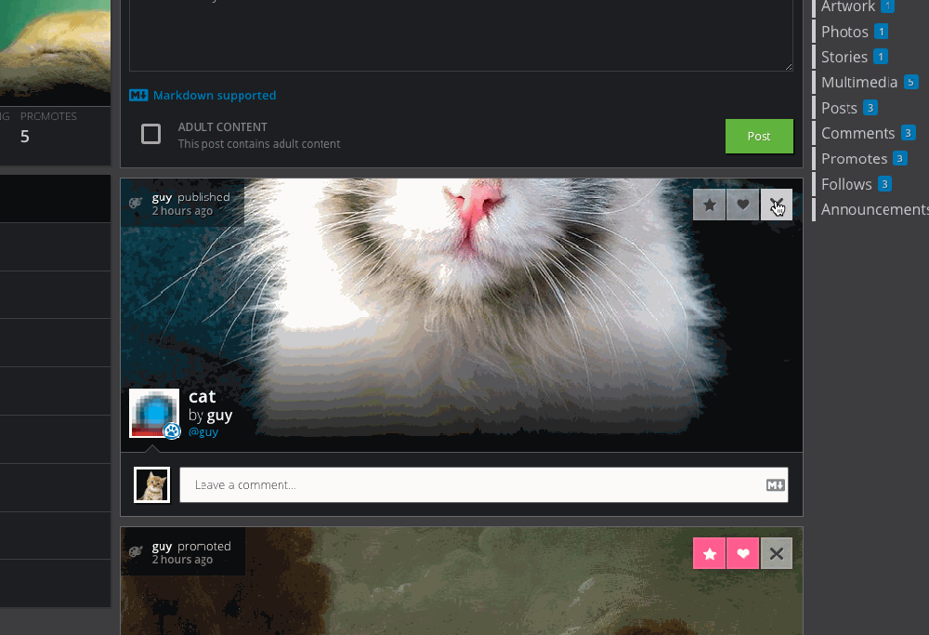
Task: Click the Markdown icon in comment field
Action: point(775,484)
